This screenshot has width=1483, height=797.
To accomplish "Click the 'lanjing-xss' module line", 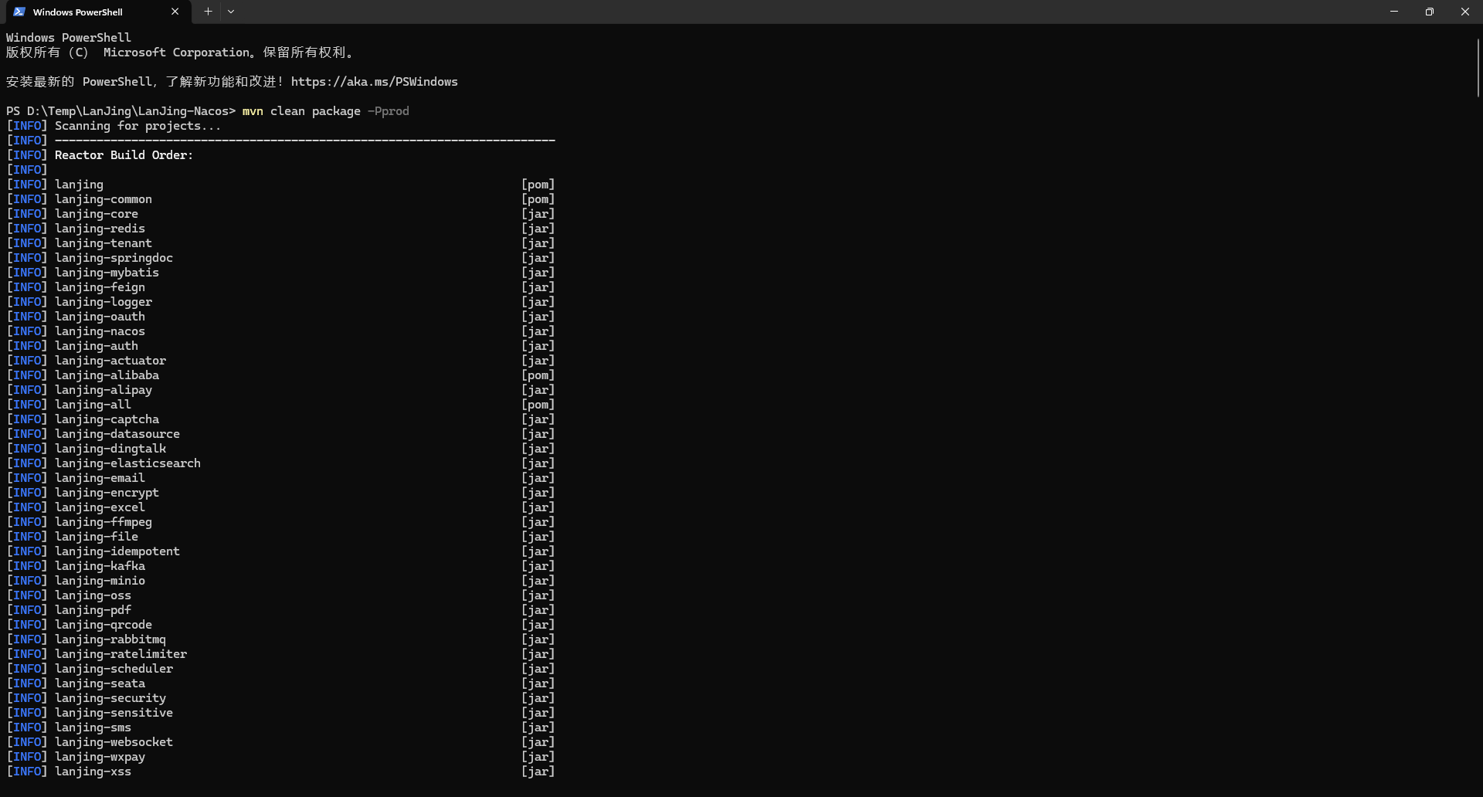I will (93, 772).
